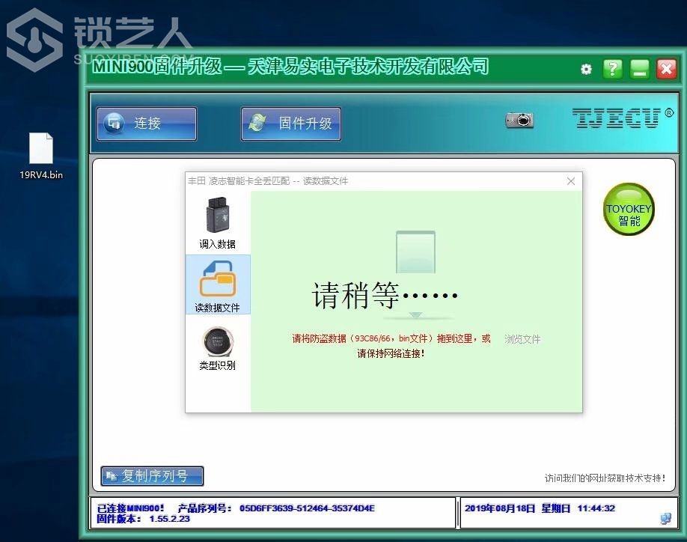687x542 pixels.
Task: Click the file drop-zone document icon
Action: [x=415, y=252]
